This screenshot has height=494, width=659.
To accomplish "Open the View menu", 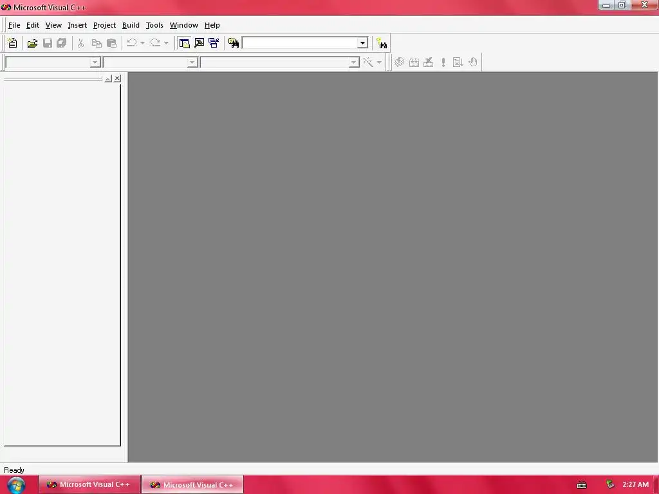I will [53, 25].
